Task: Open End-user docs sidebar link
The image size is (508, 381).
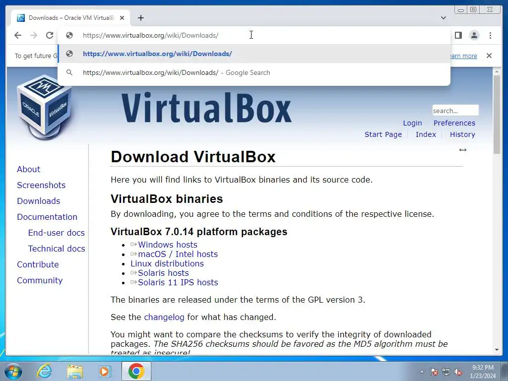Action: point(57,233)
